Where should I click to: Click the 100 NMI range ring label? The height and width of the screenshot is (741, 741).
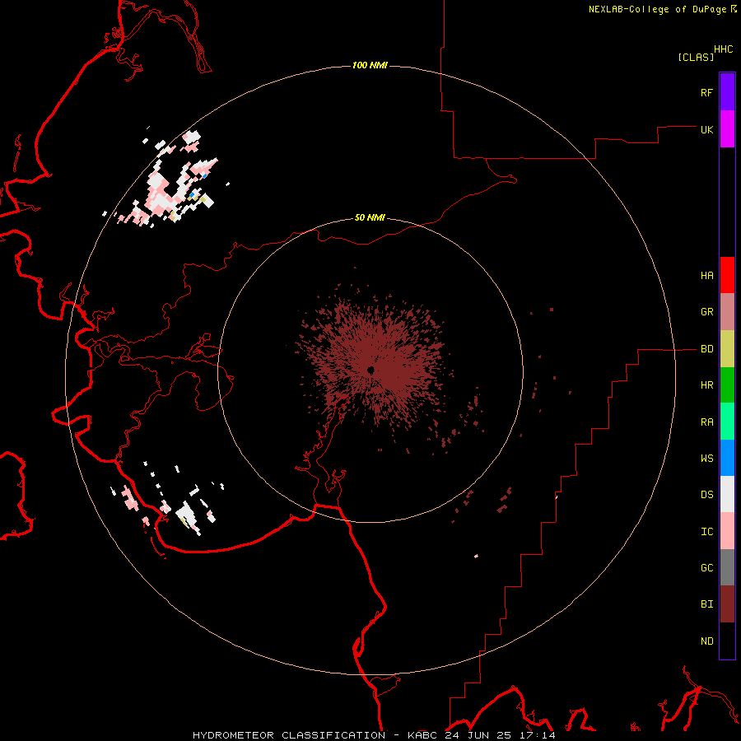point(370,65)
